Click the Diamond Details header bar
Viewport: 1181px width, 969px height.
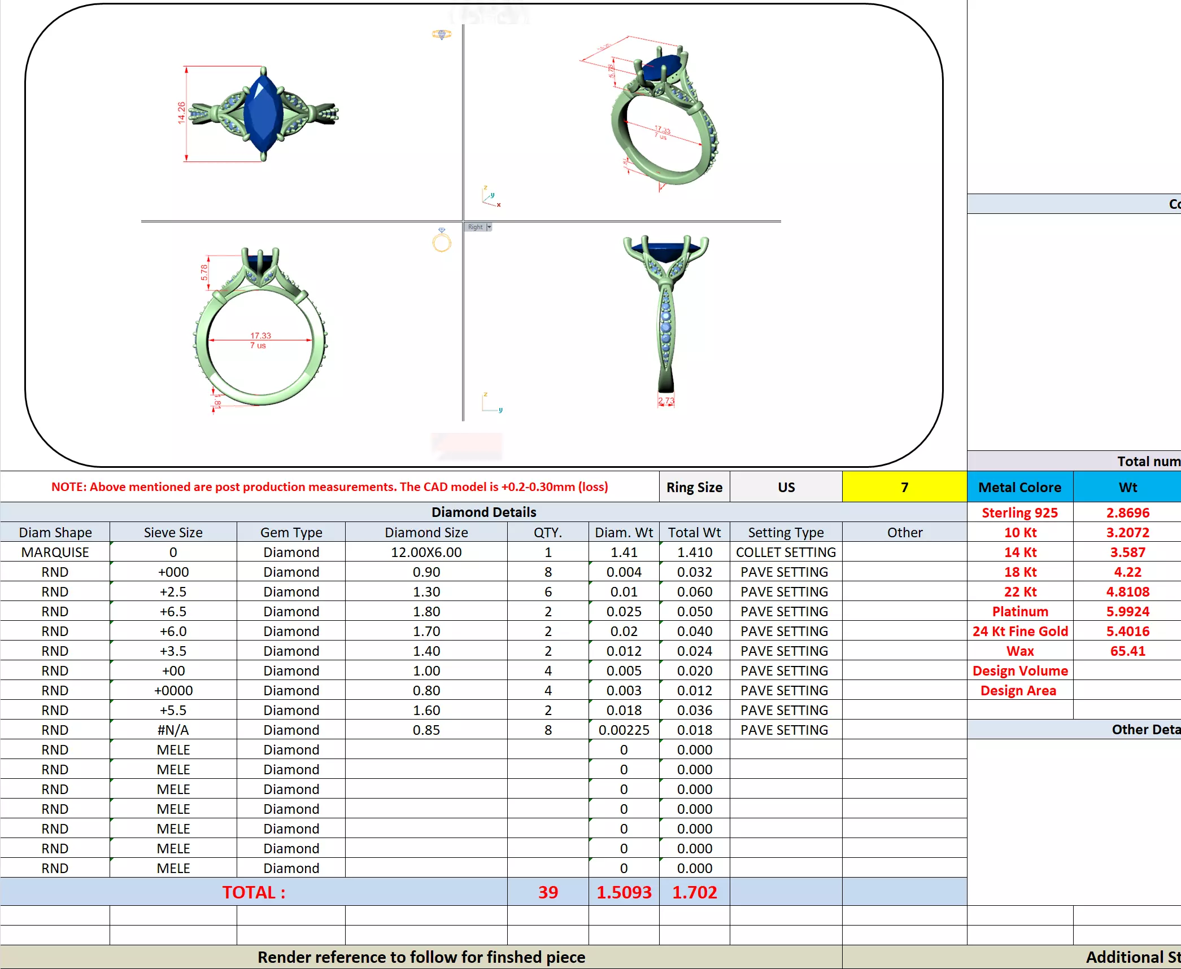click(483, 512)
